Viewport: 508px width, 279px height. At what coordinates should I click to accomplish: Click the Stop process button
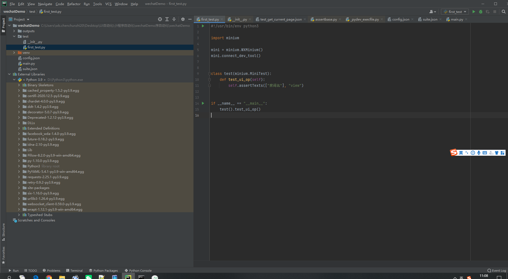pyautogui.click(x=495, y=12)
